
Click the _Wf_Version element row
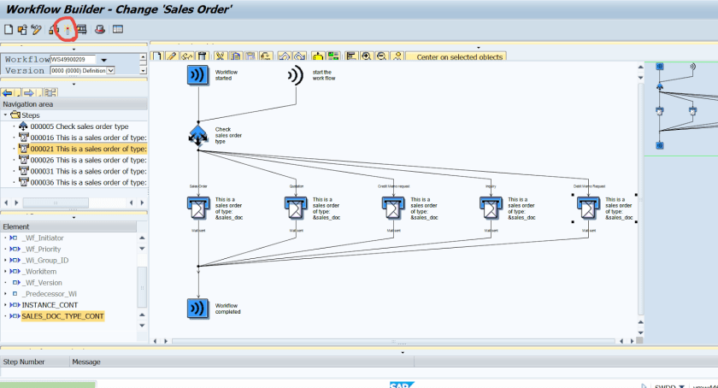41,283
